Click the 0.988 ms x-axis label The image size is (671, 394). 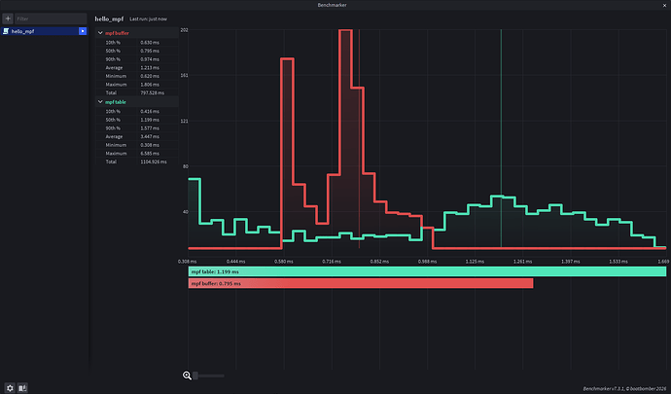pos(428,262)
